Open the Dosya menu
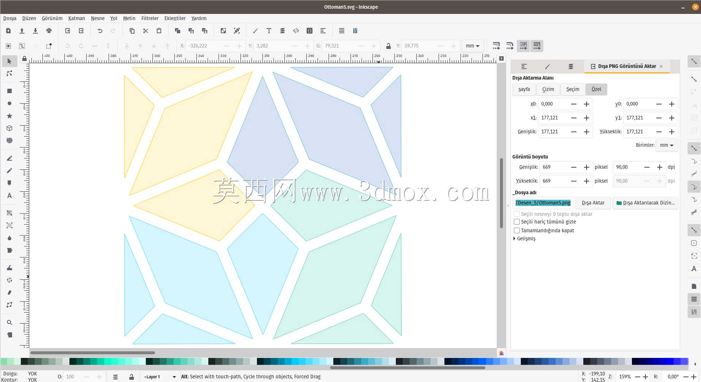 10,18
